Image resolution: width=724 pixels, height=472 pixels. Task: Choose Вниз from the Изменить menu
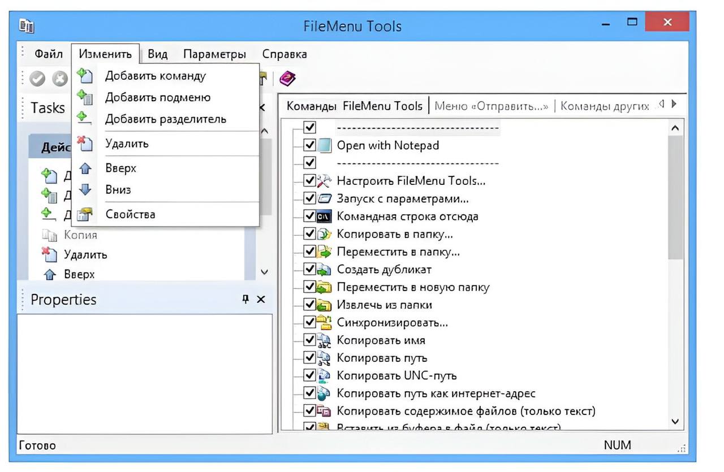165,190
